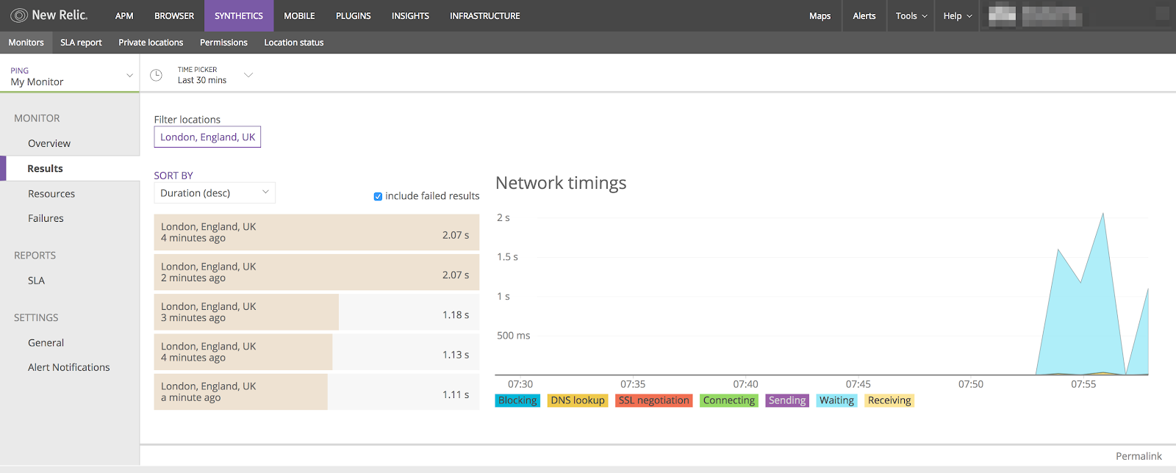Select the 1.18 s result from 3 minutes ago
Screen dimensions: 1176x473
pyautogui.click(x=316, y=312)
